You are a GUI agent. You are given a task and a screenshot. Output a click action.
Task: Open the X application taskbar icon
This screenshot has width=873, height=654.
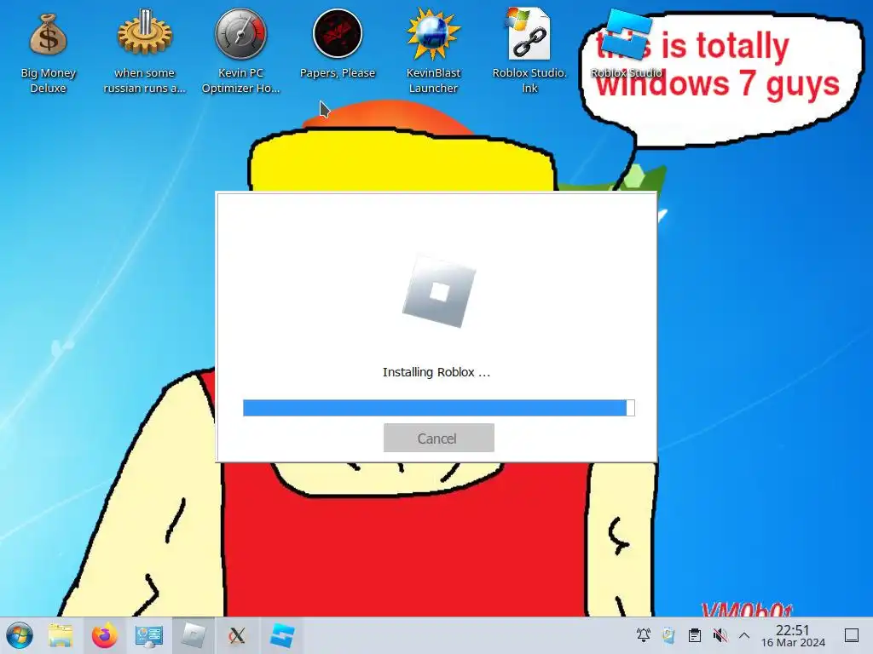point(237,635)
